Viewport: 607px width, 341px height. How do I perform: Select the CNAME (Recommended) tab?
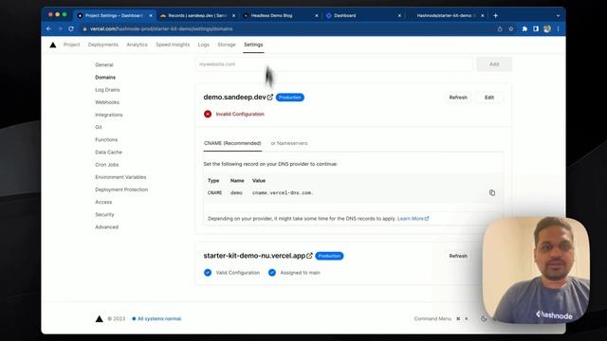(232, 143)
